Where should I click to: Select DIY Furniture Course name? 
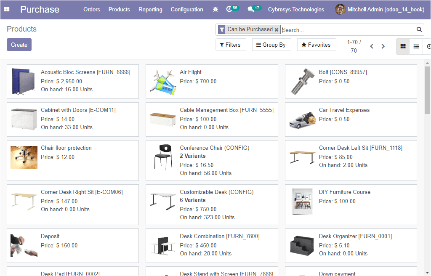tap(344, 192)
